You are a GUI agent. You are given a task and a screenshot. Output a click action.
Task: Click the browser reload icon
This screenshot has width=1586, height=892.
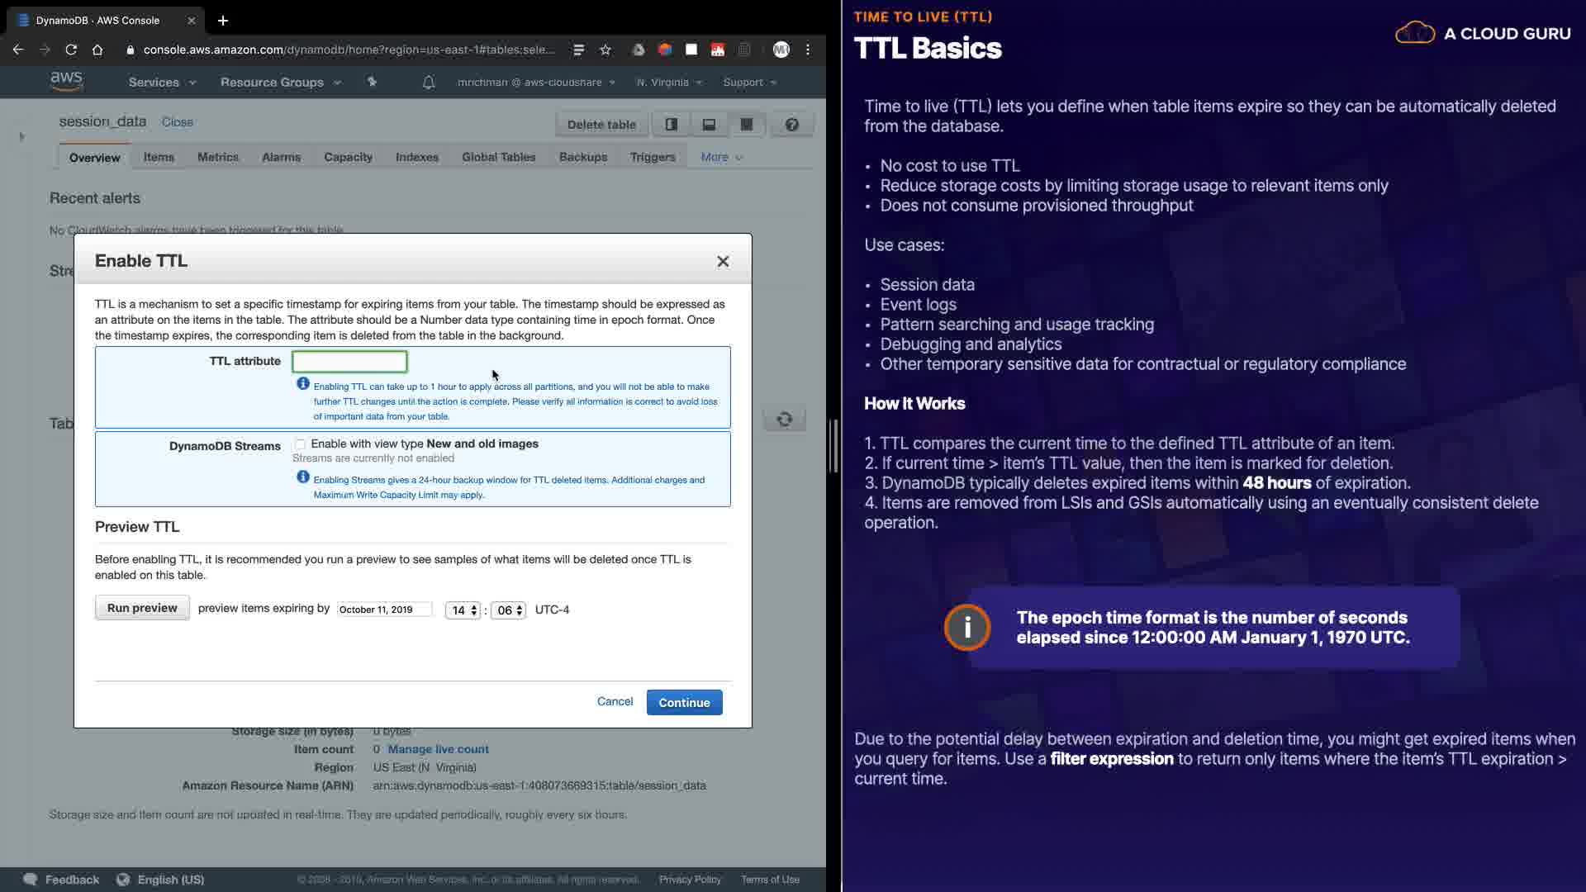(71, 50)
